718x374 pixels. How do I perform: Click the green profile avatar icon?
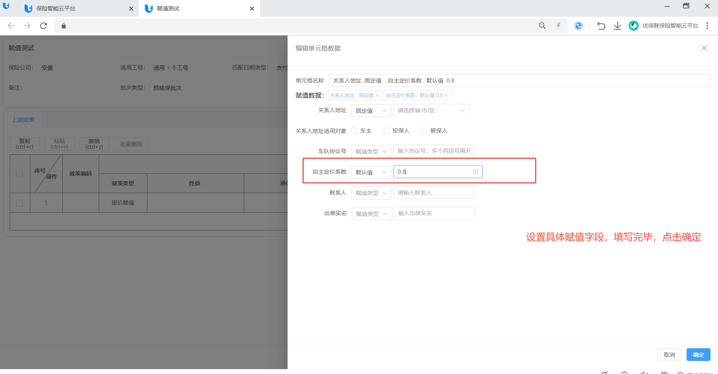[633, 25]
